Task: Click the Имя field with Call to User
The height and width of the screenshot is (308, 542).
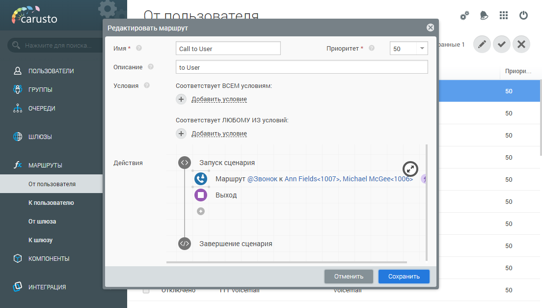Action: pyautogui.click(x=228, y=49)
